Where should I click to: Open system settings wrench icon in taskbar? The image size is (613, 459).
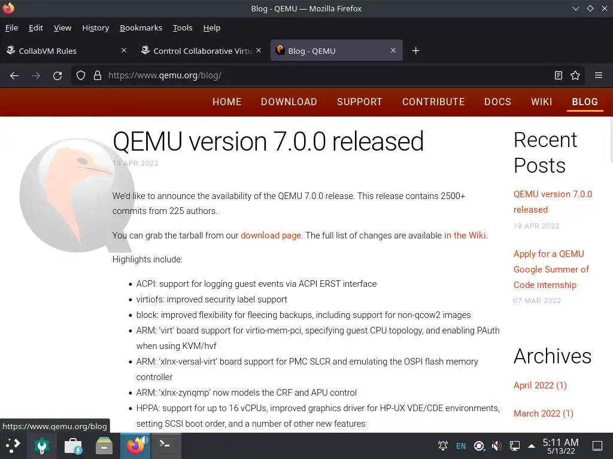tap(41, 445)
